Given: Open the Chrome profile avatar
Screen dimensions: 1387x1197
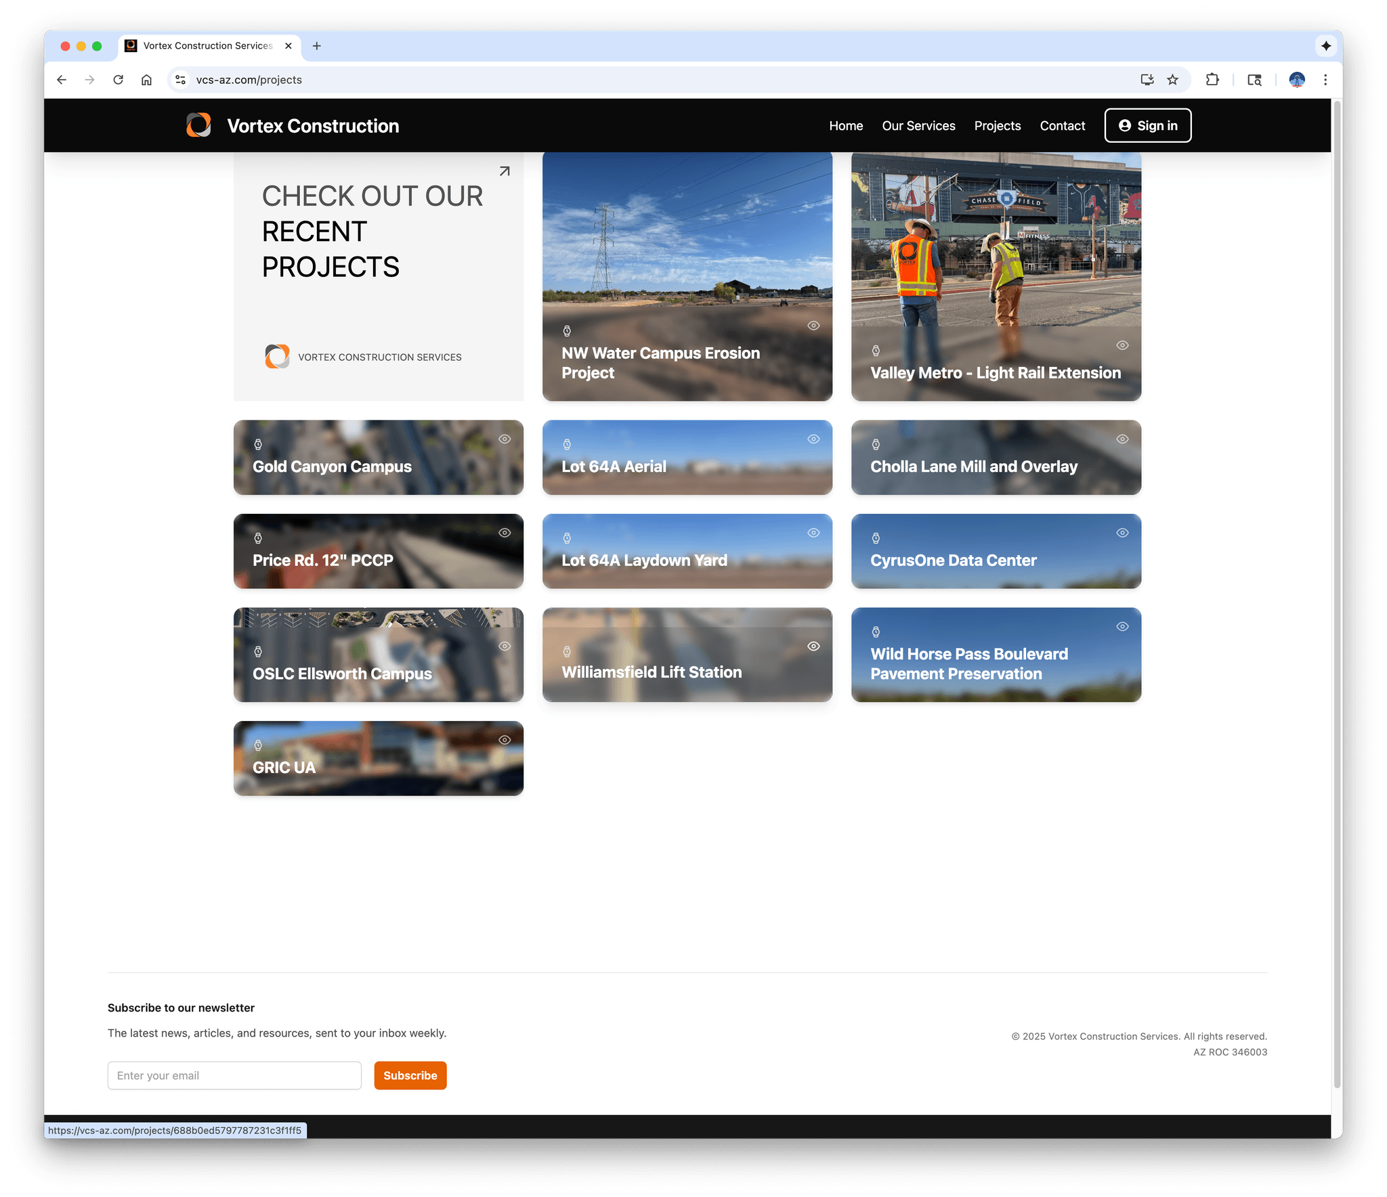Looking at the screenshot, I should click(x=1296, y=80).
